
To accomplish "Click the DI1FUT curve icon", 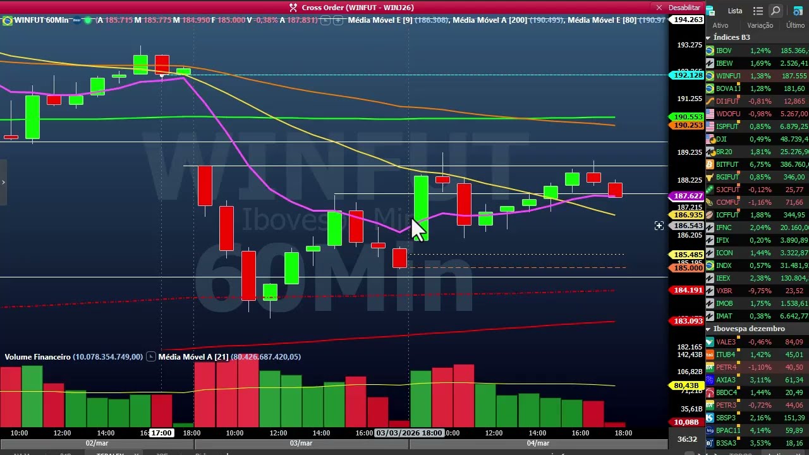I will click(710, 101).
